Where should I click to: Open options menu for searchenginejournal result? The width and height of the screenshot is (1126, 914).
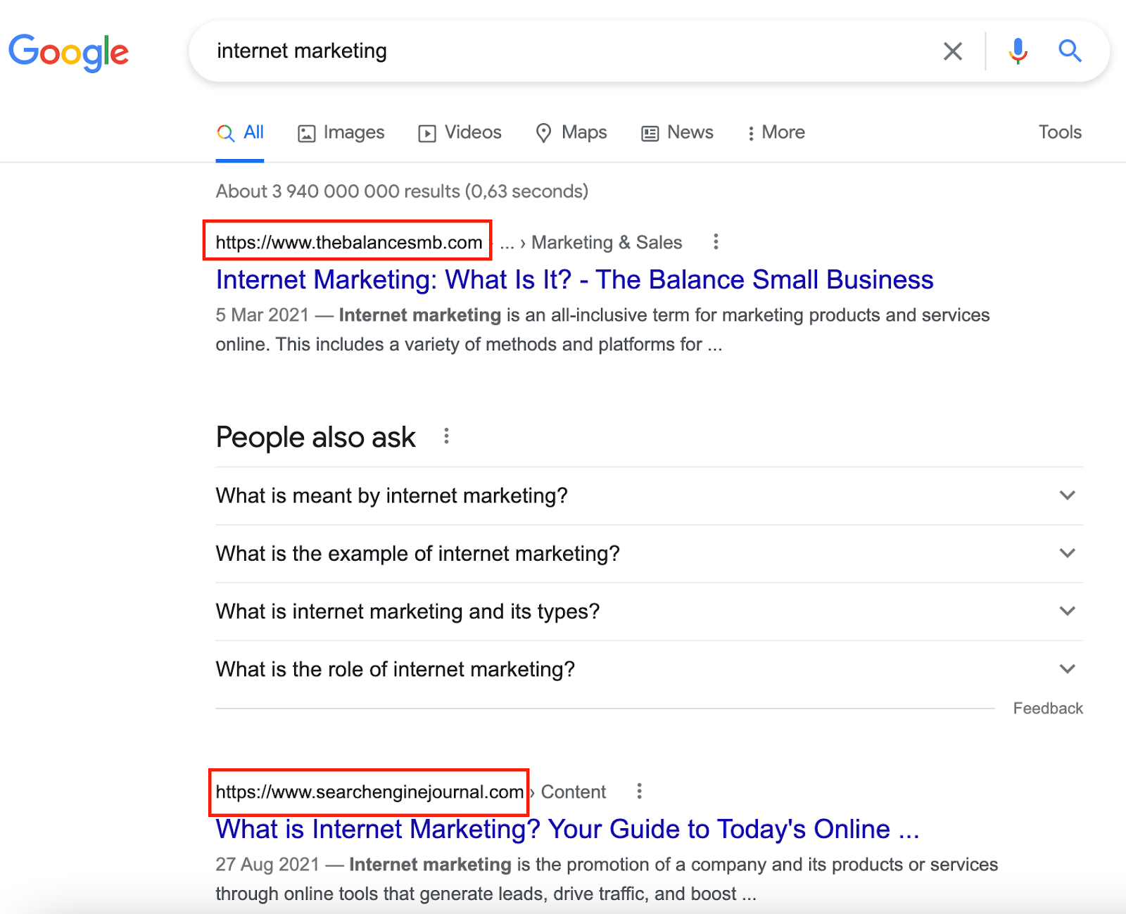(x=639, y=792)
